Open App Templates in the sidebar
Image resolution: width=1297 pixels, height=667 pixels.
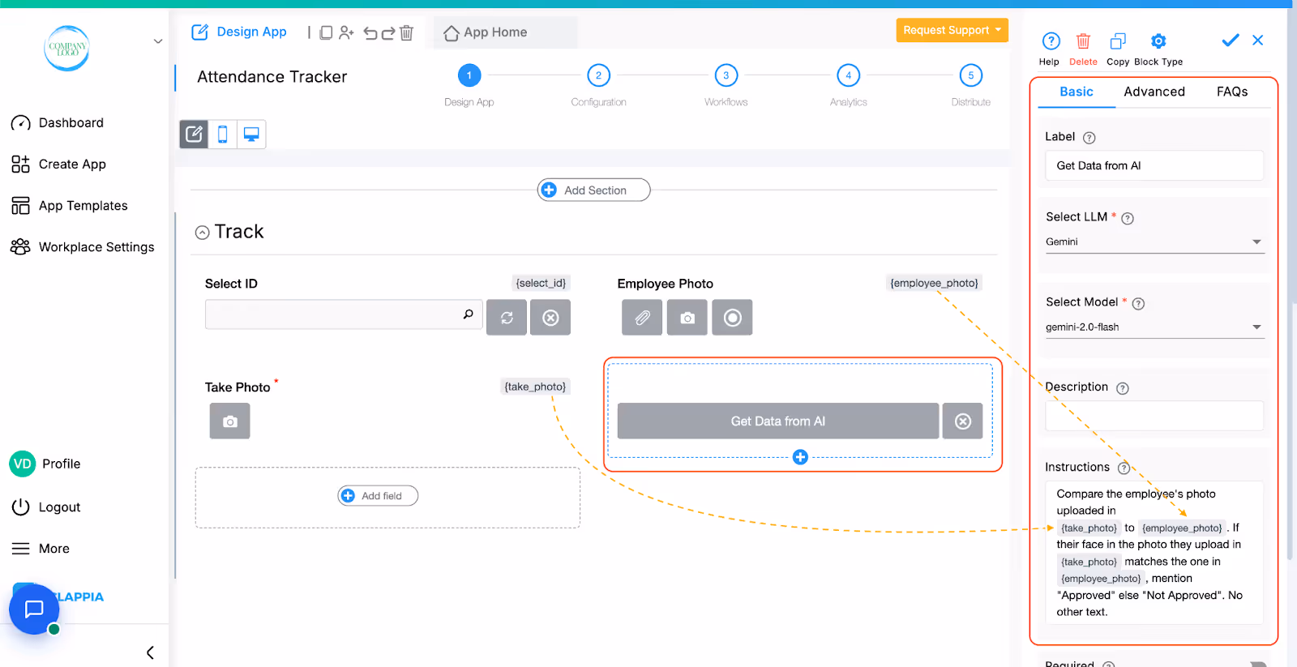tap(69, 206)
